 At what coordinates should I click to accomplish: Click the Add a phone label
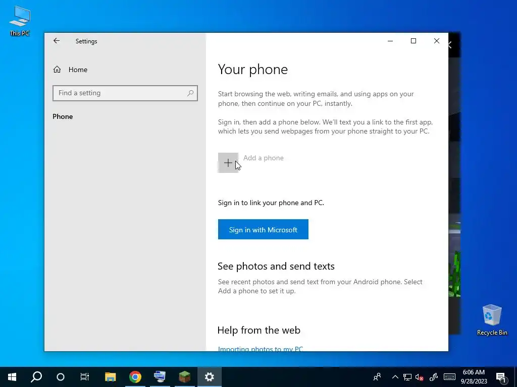click(264, 158)
